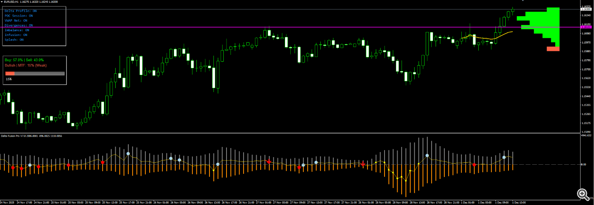
Task: Select the Buy: 57.0% | Sell: 43.0% text
Action: (x=24, y=60)
